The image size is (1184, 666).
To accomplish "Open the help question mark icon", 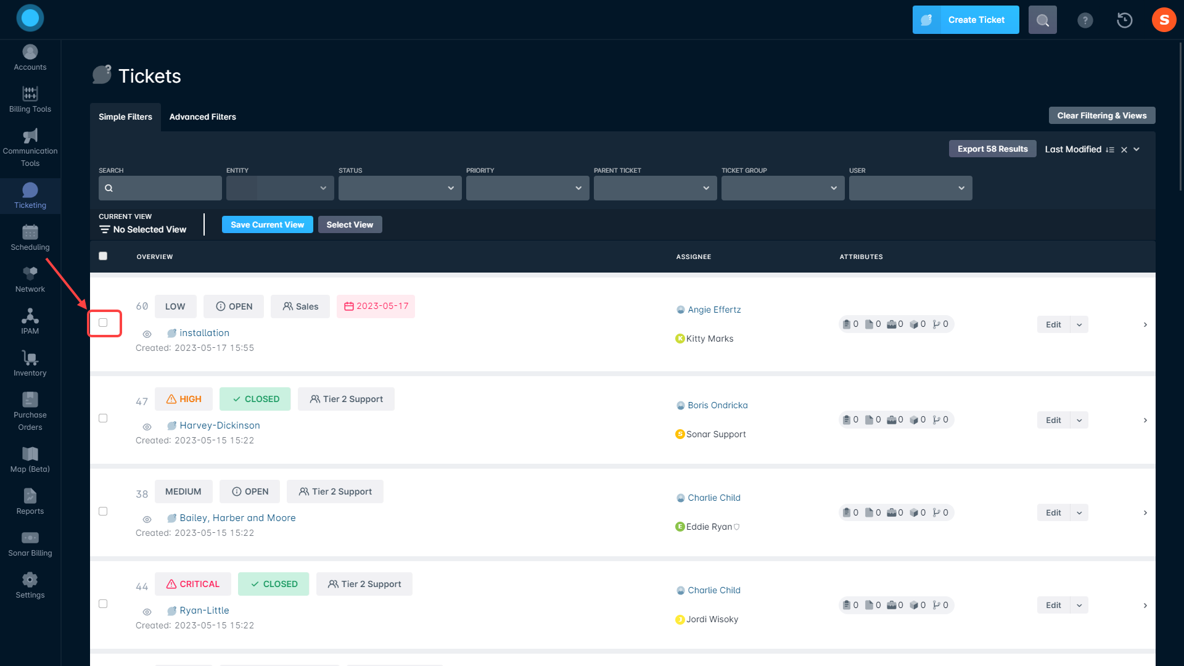I will coord(1085,20).
